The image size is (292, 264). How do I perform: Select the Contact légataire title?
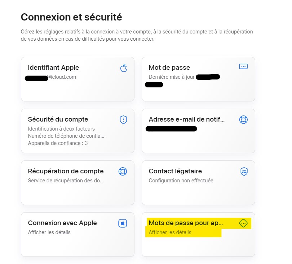click(x=175, y=171)
